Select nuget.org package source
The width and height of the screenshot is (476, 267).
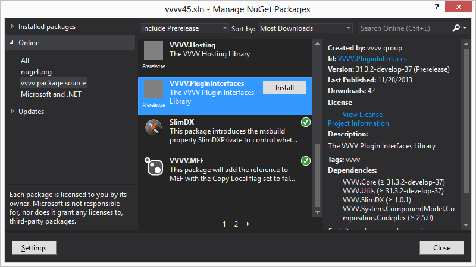[36, 72]
